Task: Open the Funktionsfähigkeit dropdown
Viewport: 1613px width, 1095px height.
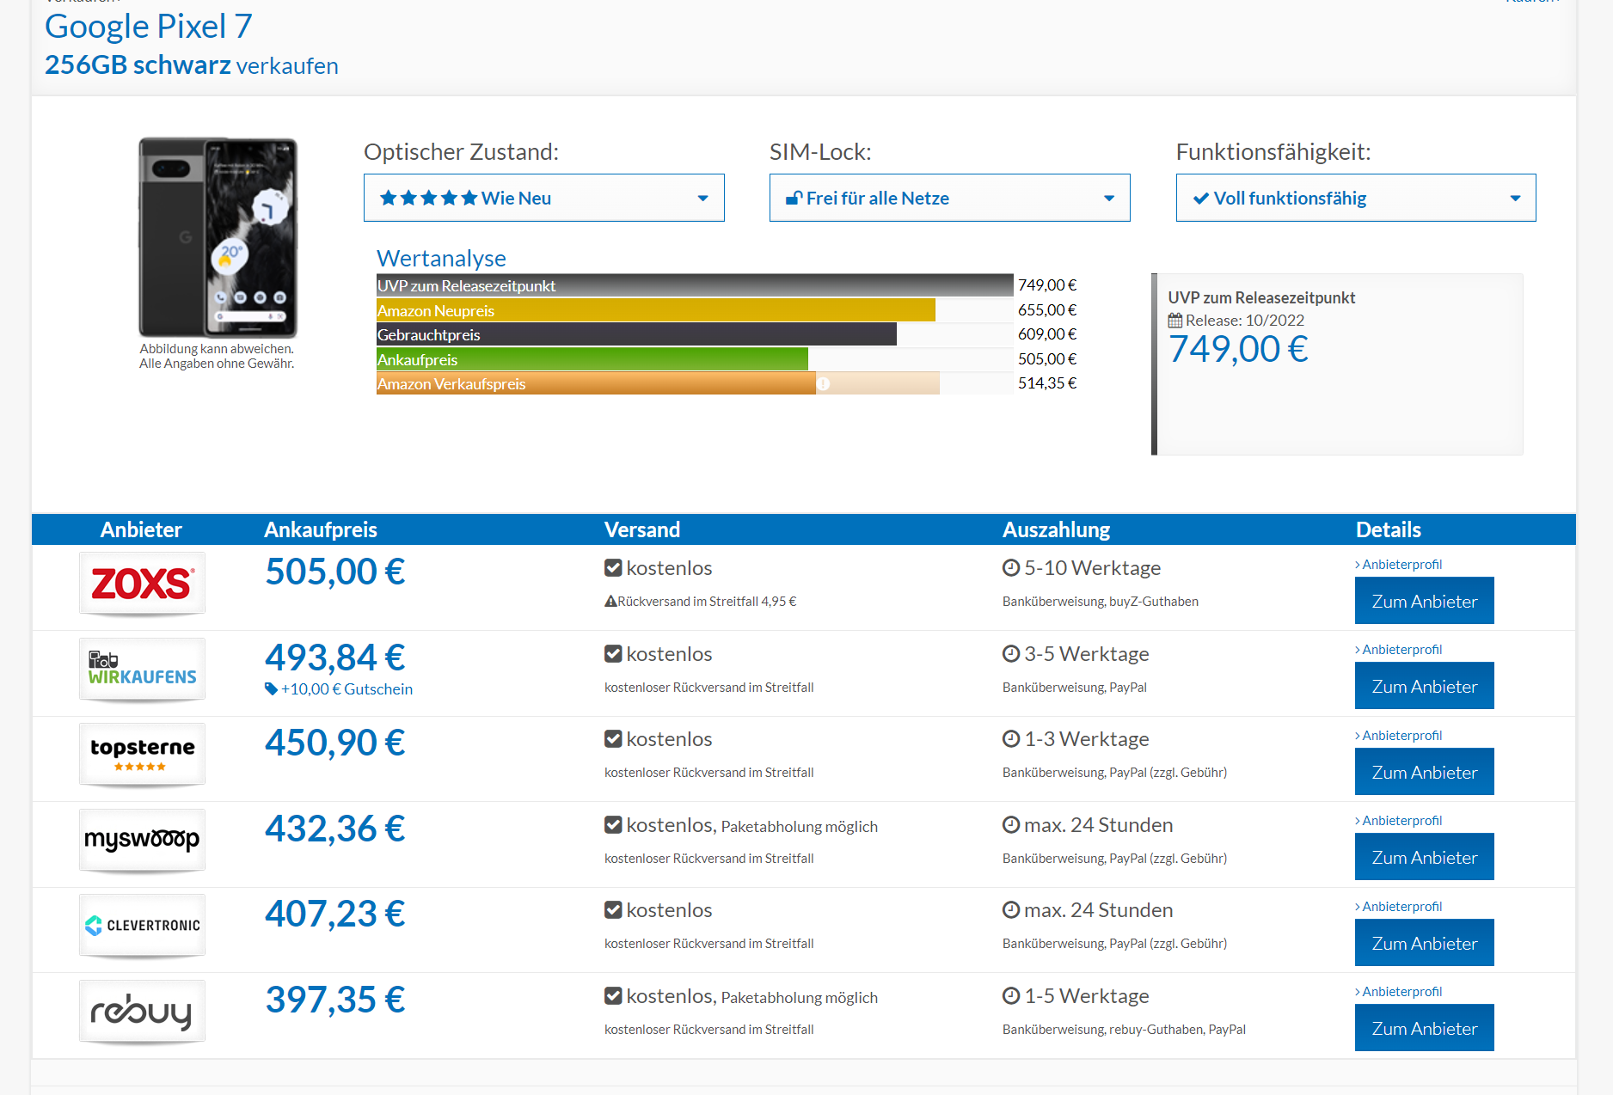Action: (x=1355, y=198)
